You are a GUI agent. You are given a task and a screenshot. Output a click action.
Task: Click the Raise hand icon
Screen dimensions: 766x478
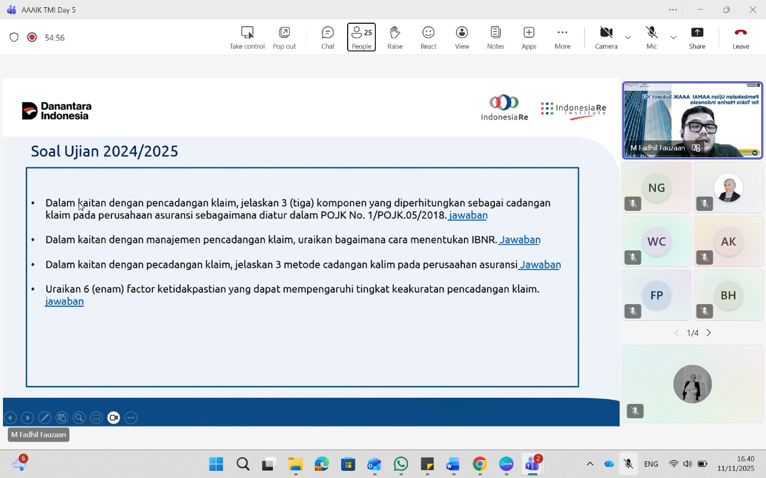[394, 37]
